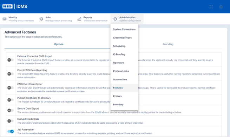Click the Jobs stacked layers icon
This screenshot has width=230, height=137.
(41, 19)
